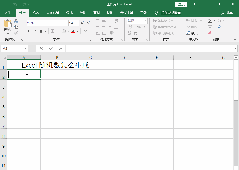
Task: Click the 共享 Share button
Action: pyautogui.click(x=227, y=13)
